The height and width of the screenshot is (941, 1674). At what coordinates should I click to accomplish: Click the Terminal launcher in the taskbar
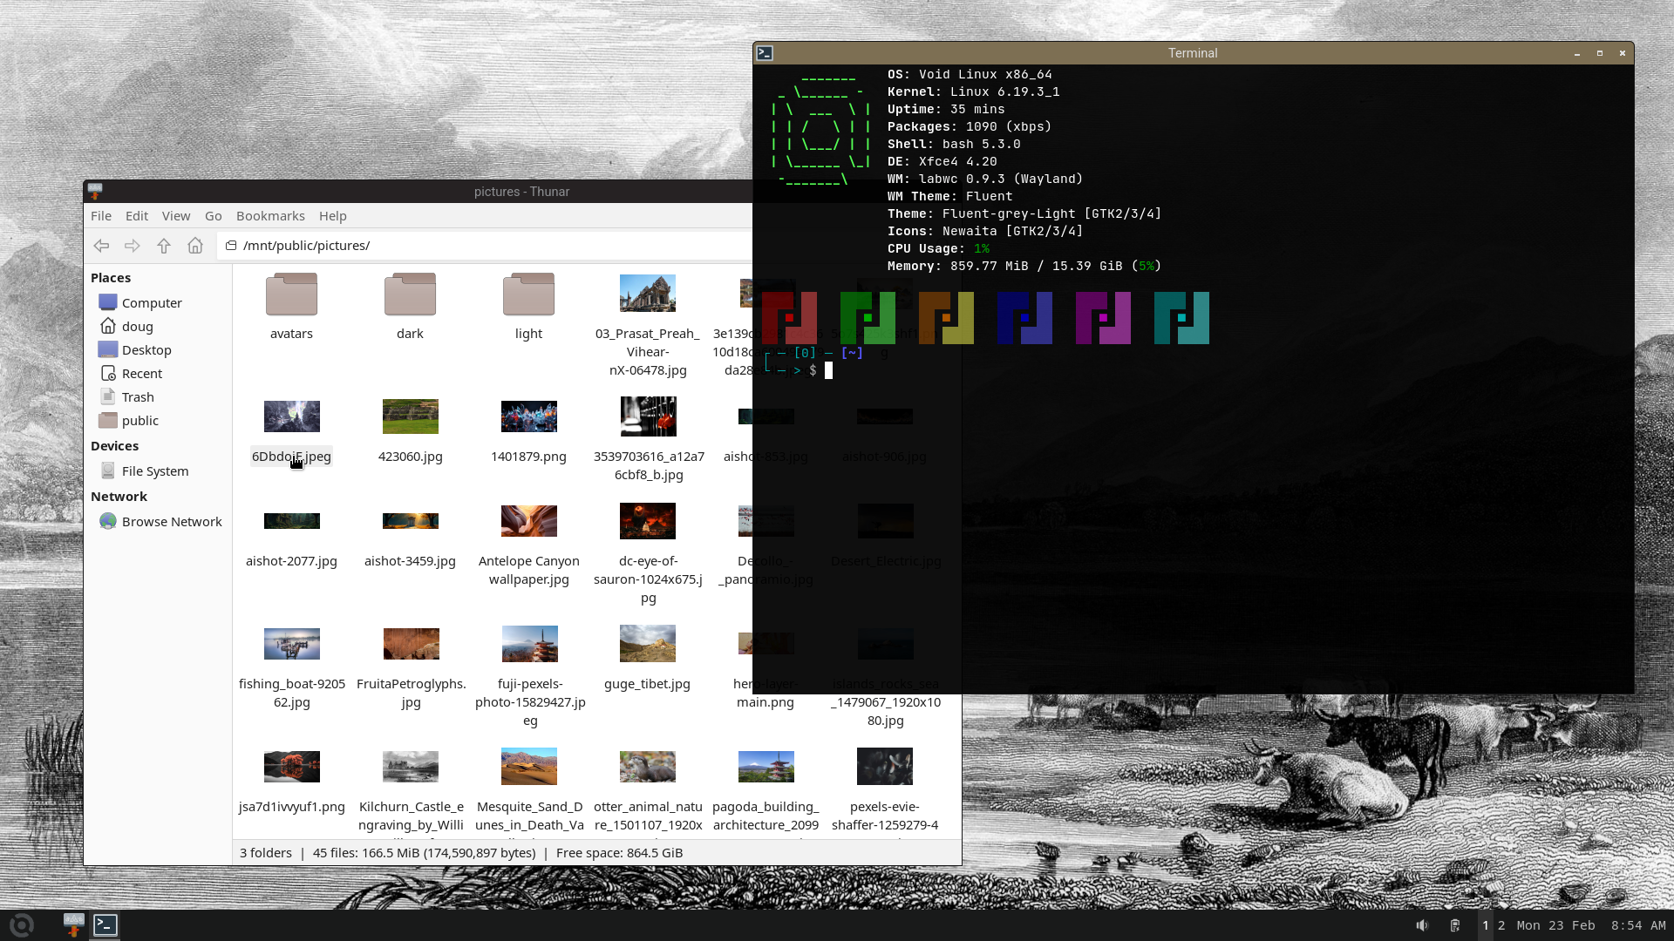(105, 925)
